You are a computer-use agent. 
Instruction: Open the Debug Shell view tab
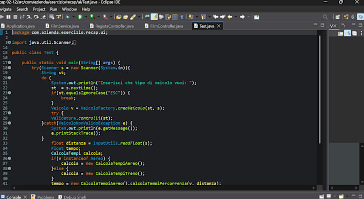[x=72, y=197]
